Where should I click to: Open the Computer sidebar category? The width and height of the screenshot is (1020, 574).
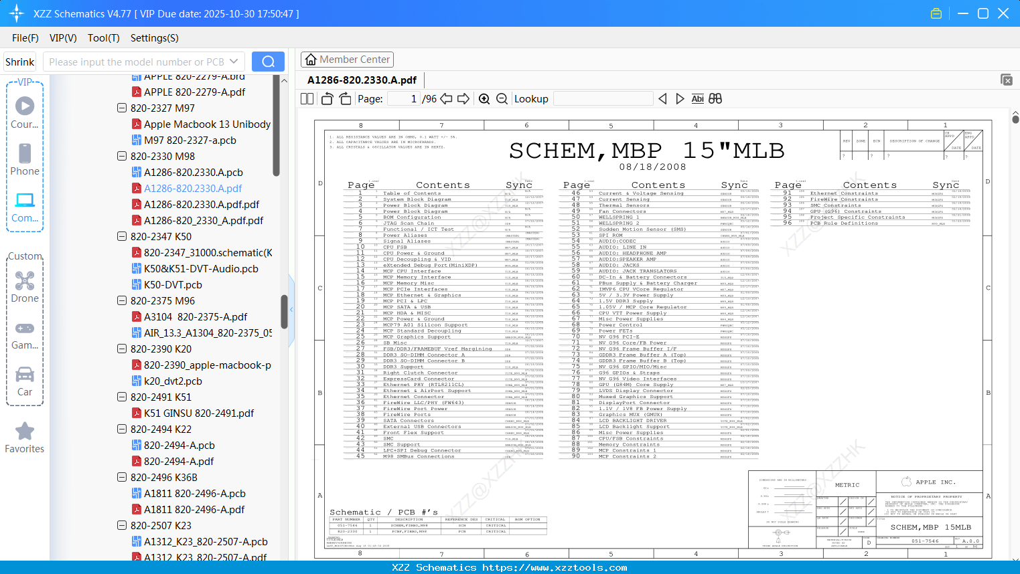click(25, 207)
